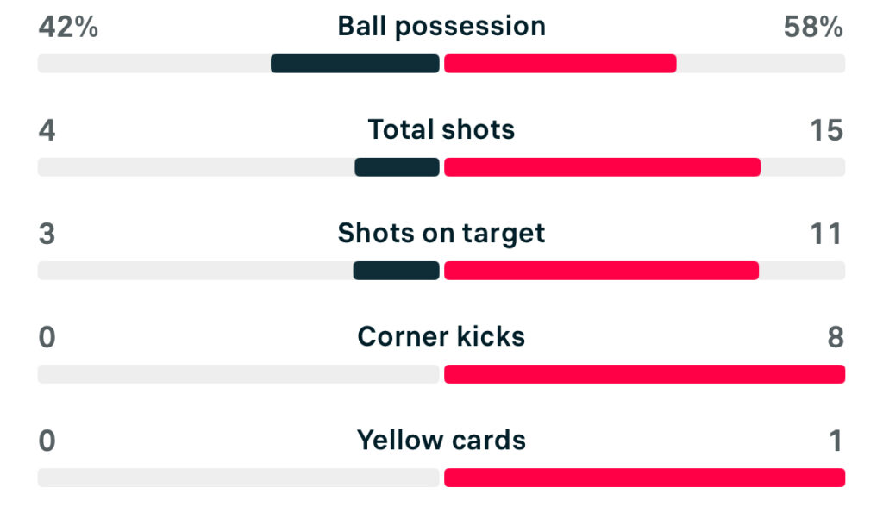883x513 pixels.
Task: Click the Yellow cards label
Action: pos(441,441)
